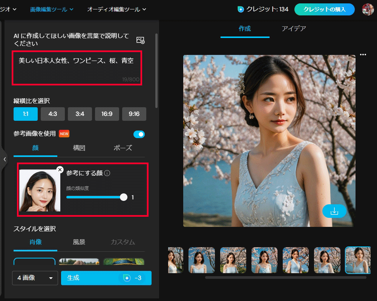Click the 19/800 character counter

coord(130,79)
